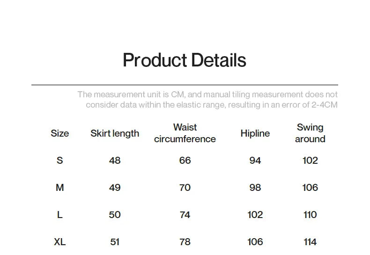Image resolution: width=370 pixels, height=255 pixels.
Task: Click the skirt length value 50
Action: point(115,215)
